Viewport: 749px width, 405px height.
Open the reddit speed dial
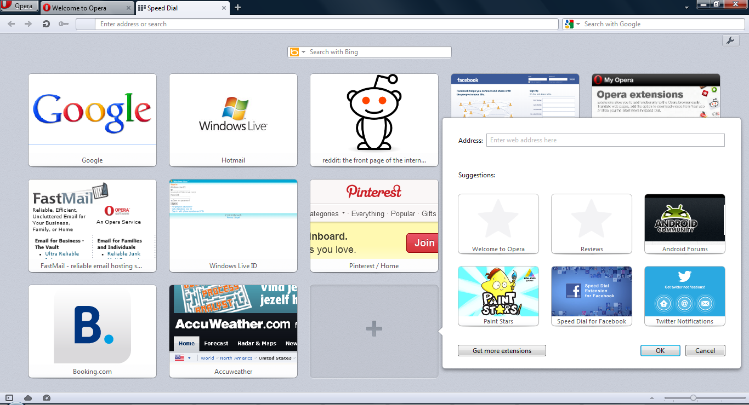374,120
